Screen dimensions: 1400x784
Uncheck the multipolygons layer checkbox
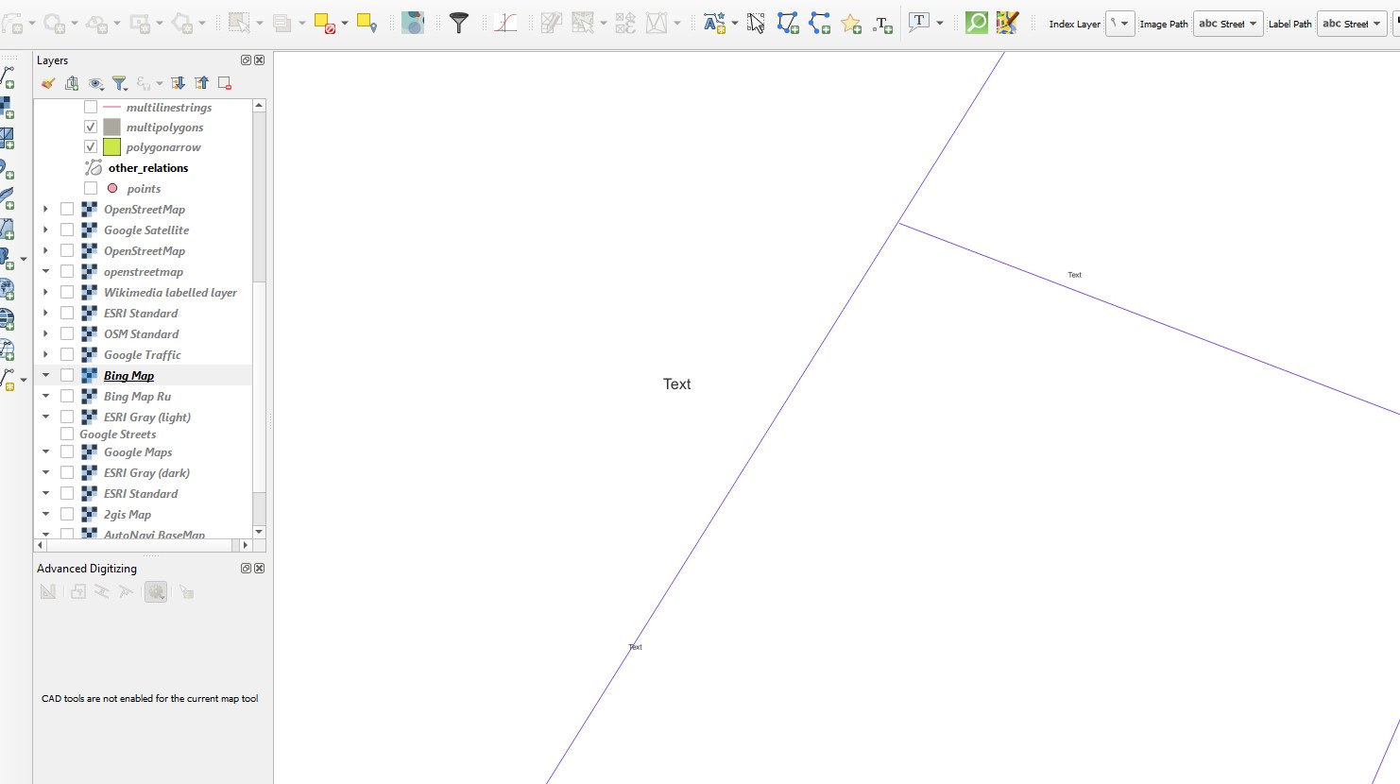pyautogui.click(x=91, y=127)
